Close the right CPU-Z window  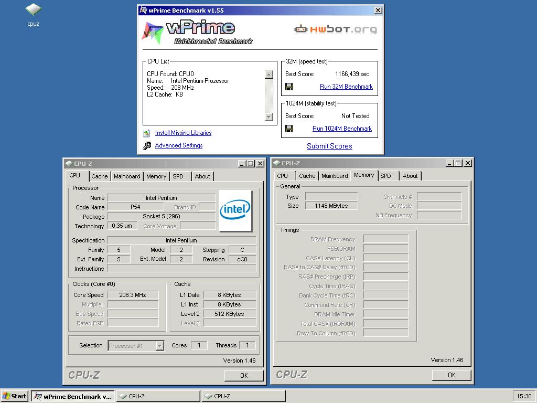tap(468, 163)
